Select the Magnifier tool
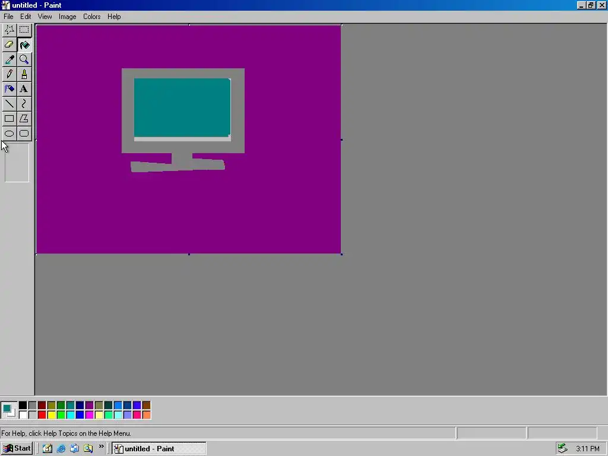The image size is (608, 456). (24, 59)
